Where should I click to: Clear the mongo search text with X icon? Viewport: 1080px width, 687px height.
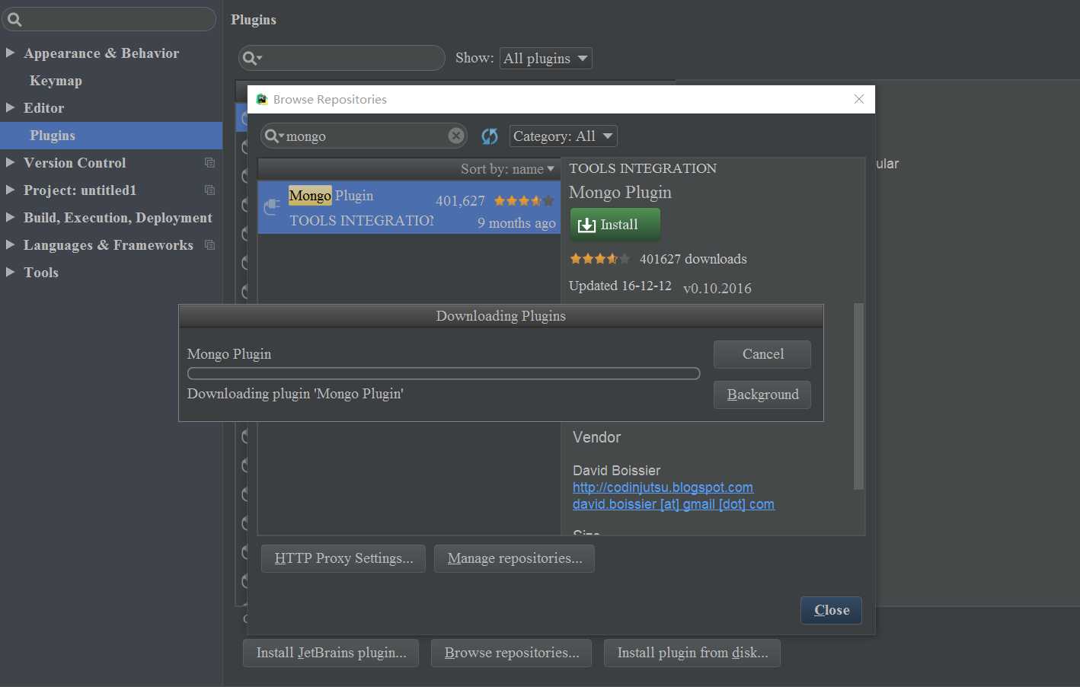[x=455, y=136]
